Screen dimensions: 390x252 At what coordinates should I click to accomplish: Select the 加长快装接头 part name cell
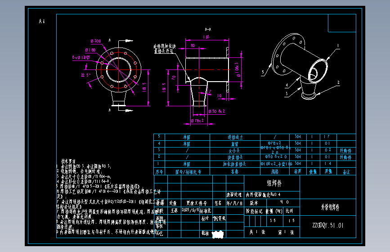pos(234,164)
